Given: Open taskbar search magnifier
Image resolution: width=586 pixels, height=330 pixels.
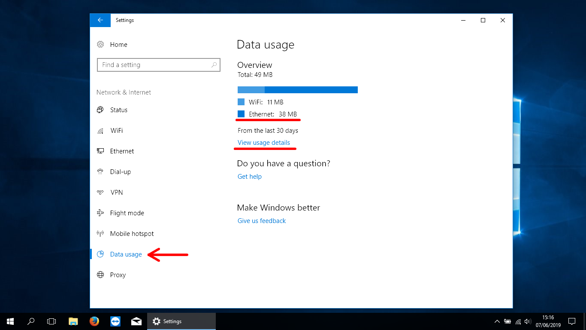Looking at the screenshot, I should (x=31, y=321).
